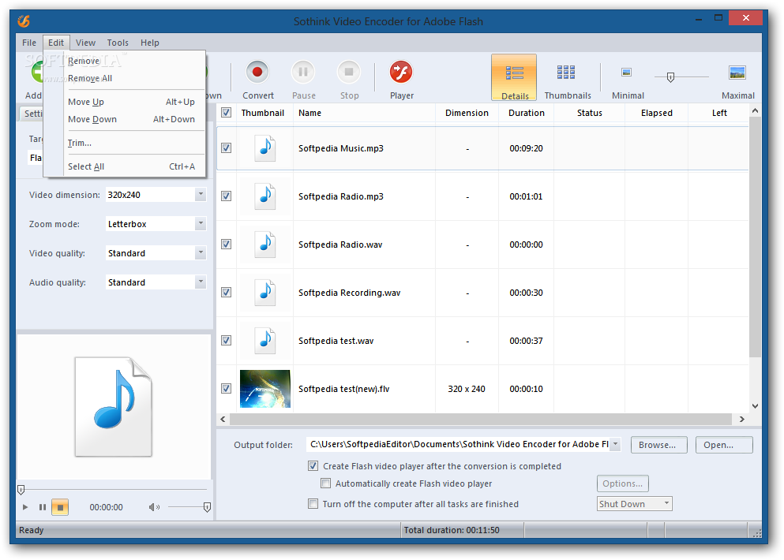Enable Turn off the computer after tasks
Image resolution: width=784 pixels, height=560 pixels.
(313, 503)
